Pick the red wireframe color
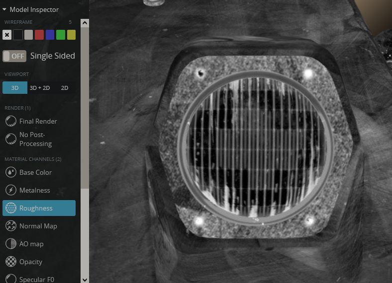392x283 pixels. (39, 35)
